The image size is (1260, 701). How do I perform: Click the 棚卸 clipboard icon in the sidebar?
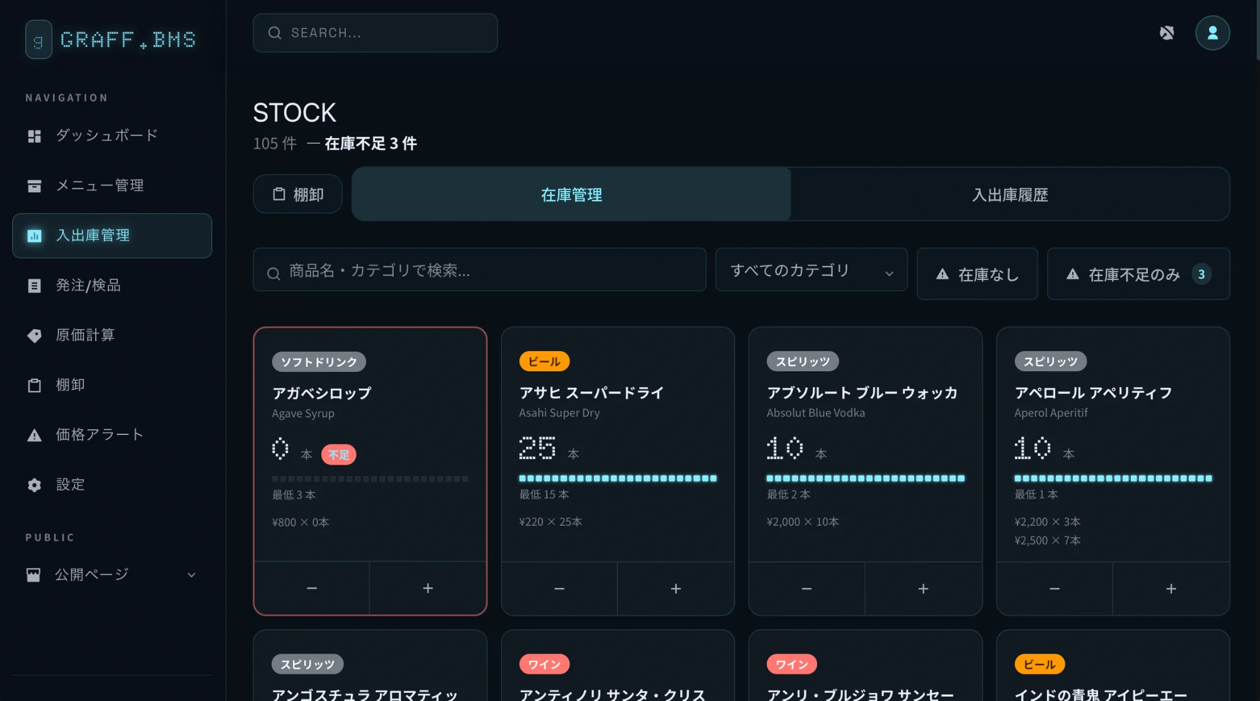click(x=35, y=385)
